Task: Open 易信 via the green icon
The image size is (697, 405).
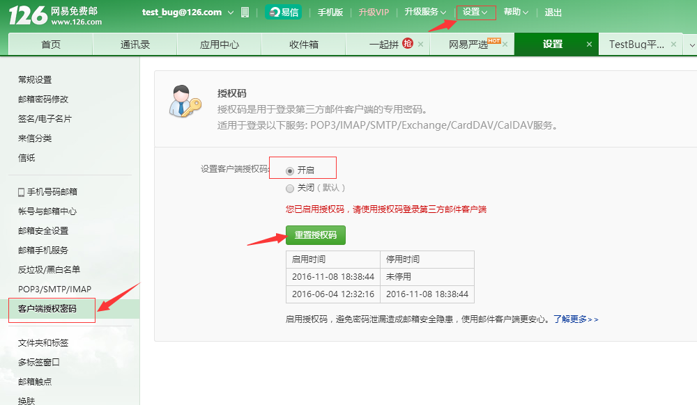Action: click(284, 13)
